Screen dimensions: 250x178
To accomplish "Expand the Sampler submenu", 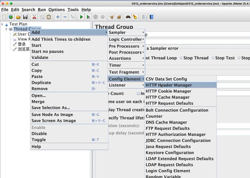I will click(x=126, y=32).
